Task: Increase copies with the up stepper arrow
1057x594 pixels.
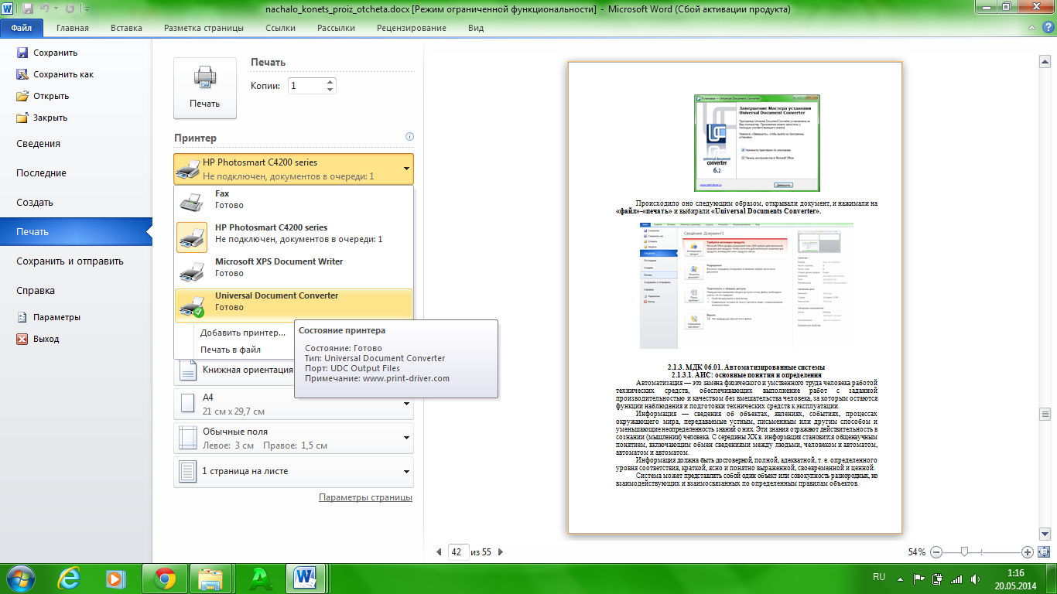Action: click(330, 81)
